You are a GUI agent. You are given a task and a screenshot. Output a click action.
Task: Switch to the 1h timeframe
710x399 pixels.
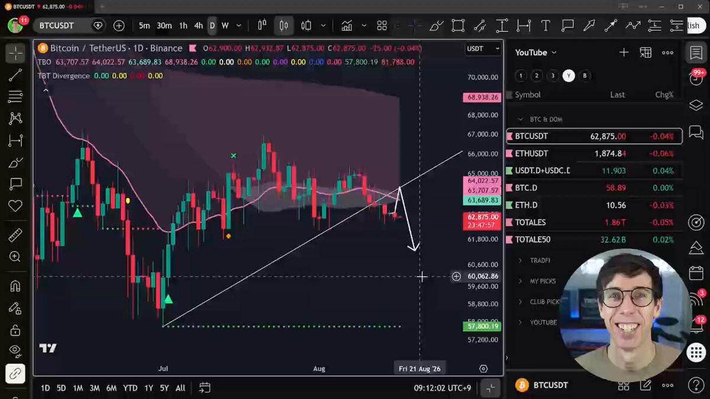(x=183, y=25)
